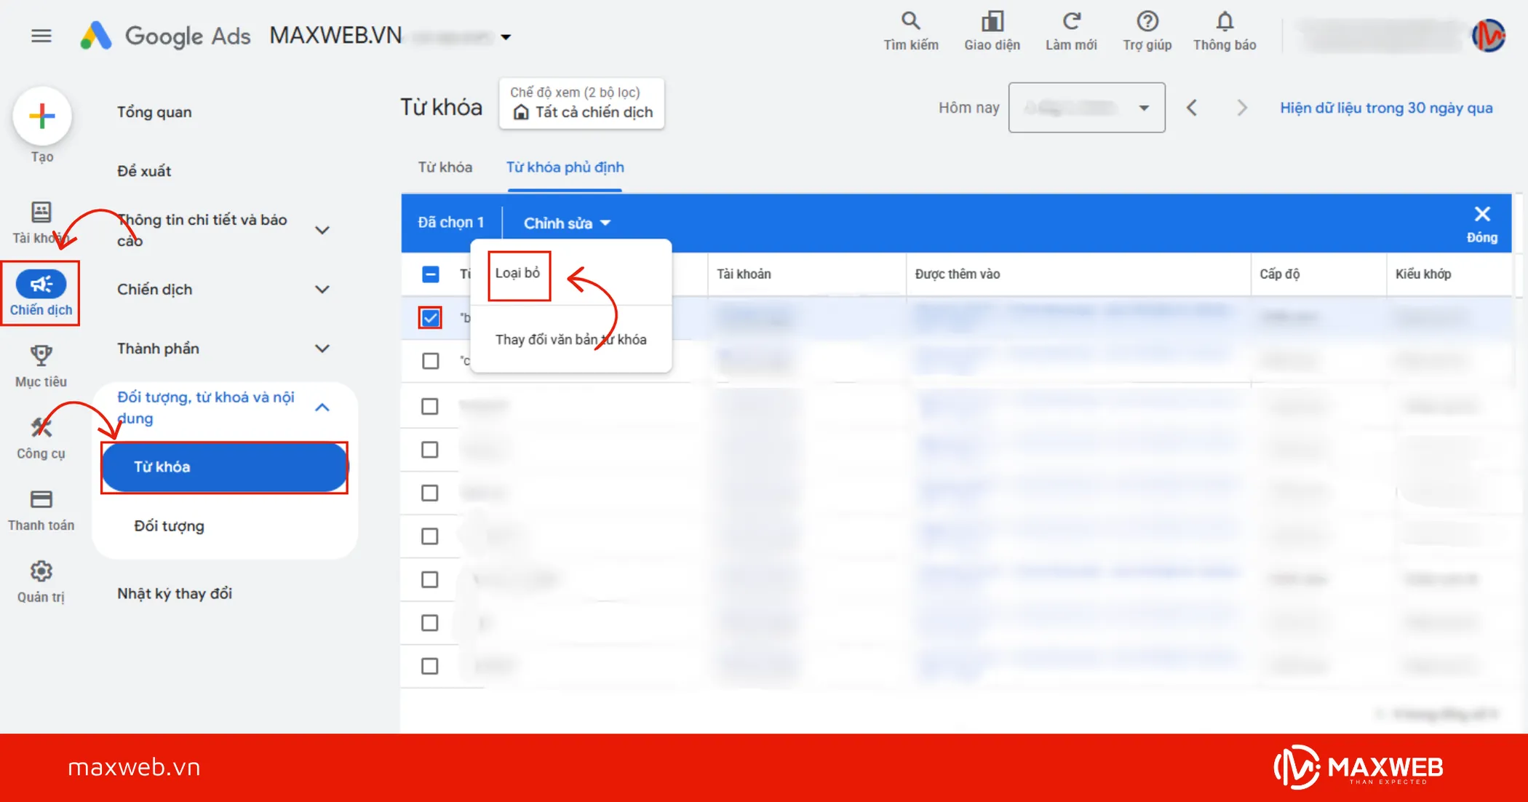The height and width of the screenshot is (802, 1528).
Task: Open Thông báo notifications bell
Action: click(1225, 22)
